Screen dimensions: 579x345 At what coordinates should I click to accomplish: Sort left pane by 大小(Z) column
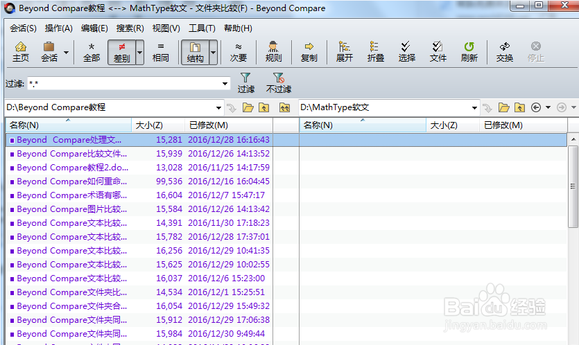tap(158, 125)
